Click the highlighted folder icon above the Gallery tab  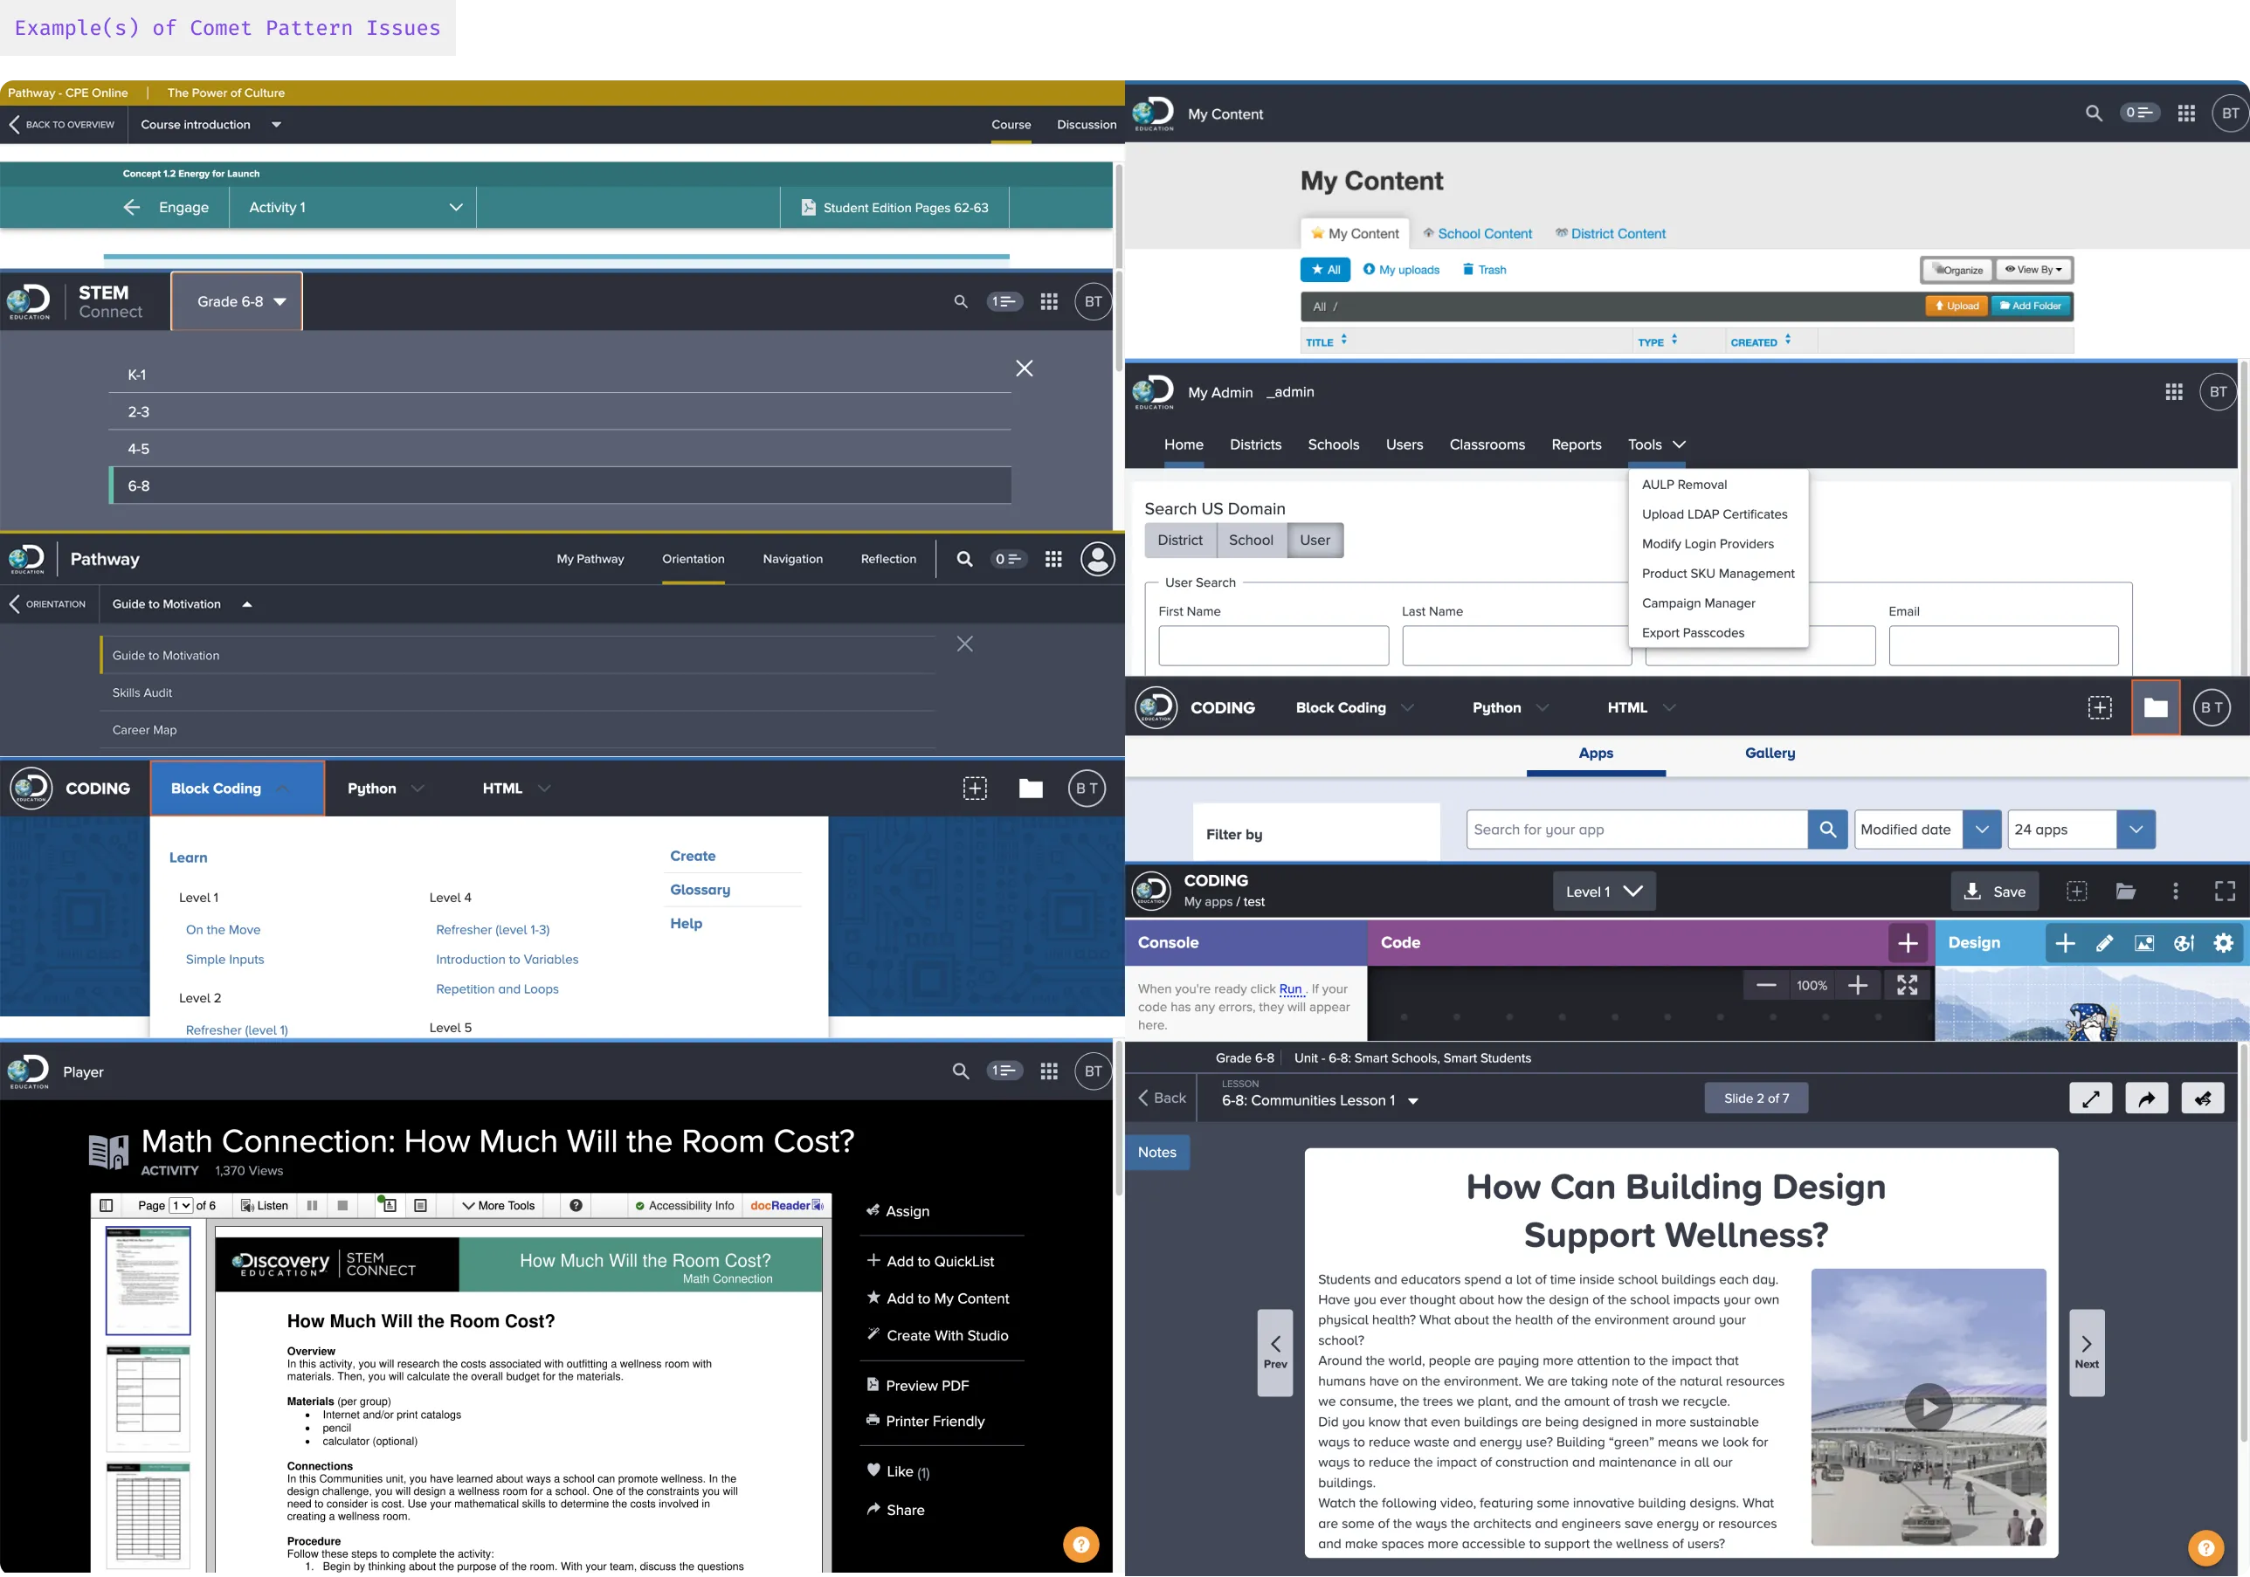pos(2155,707)
